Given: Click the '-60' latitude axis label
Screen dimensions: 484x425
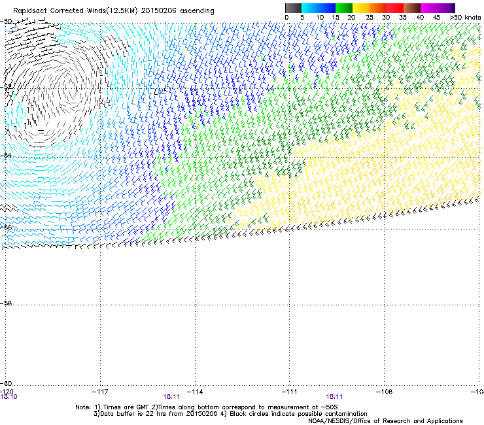Looking at the screenshot, I should click(x=6, y=383).
